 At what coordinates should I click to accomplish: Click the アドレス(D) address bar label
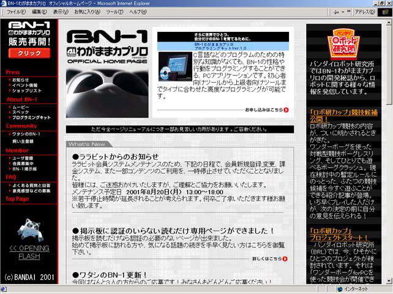(x=365, y=12)
